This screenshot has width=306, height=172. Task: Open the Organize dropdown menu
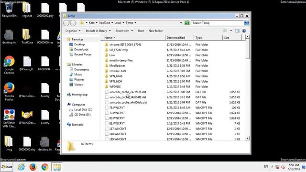[73, 31]
